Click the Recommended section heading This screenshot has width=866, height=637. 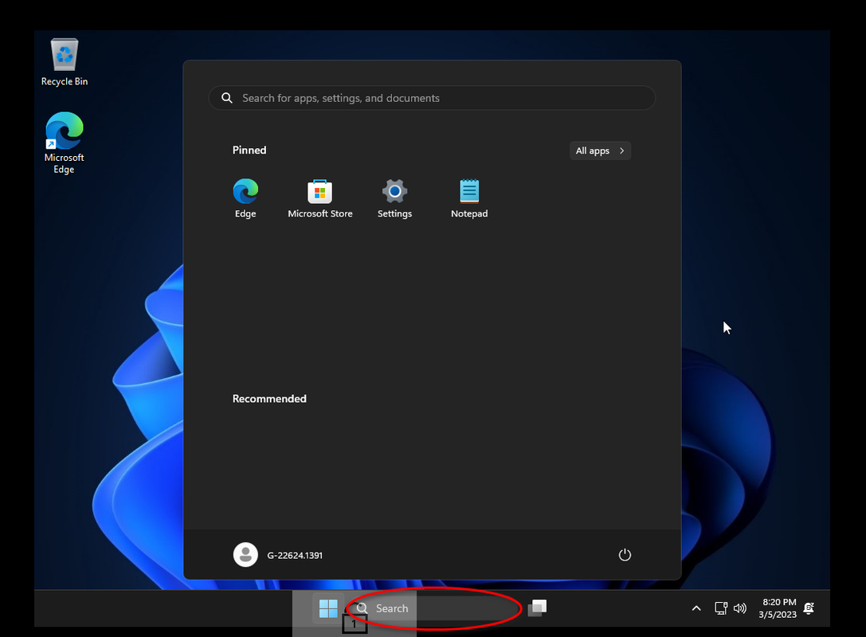point(269,399)
